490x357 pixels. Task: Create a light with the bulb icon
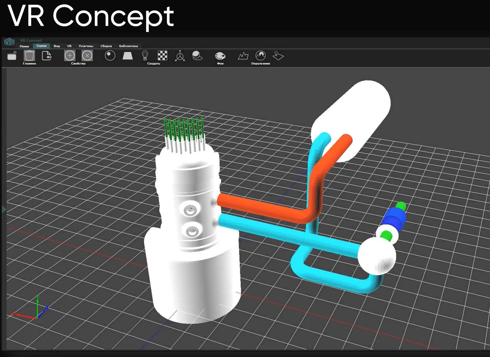tap(145, 56)
